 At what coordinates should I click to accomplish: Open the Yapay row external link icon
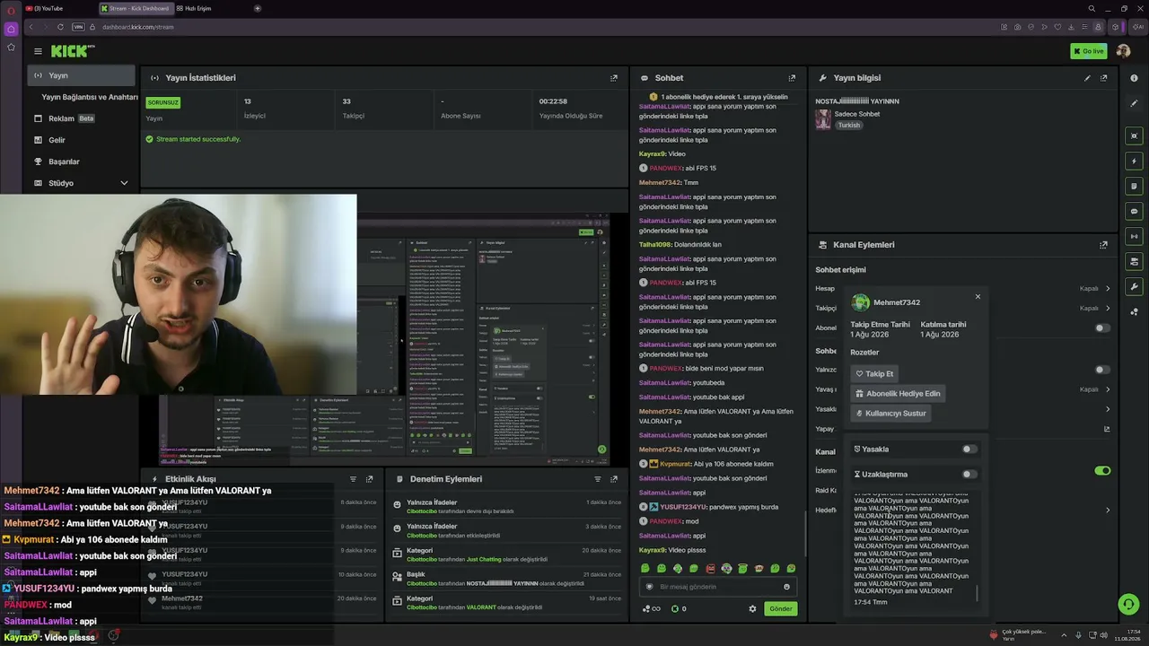[x=1107, y=429]
